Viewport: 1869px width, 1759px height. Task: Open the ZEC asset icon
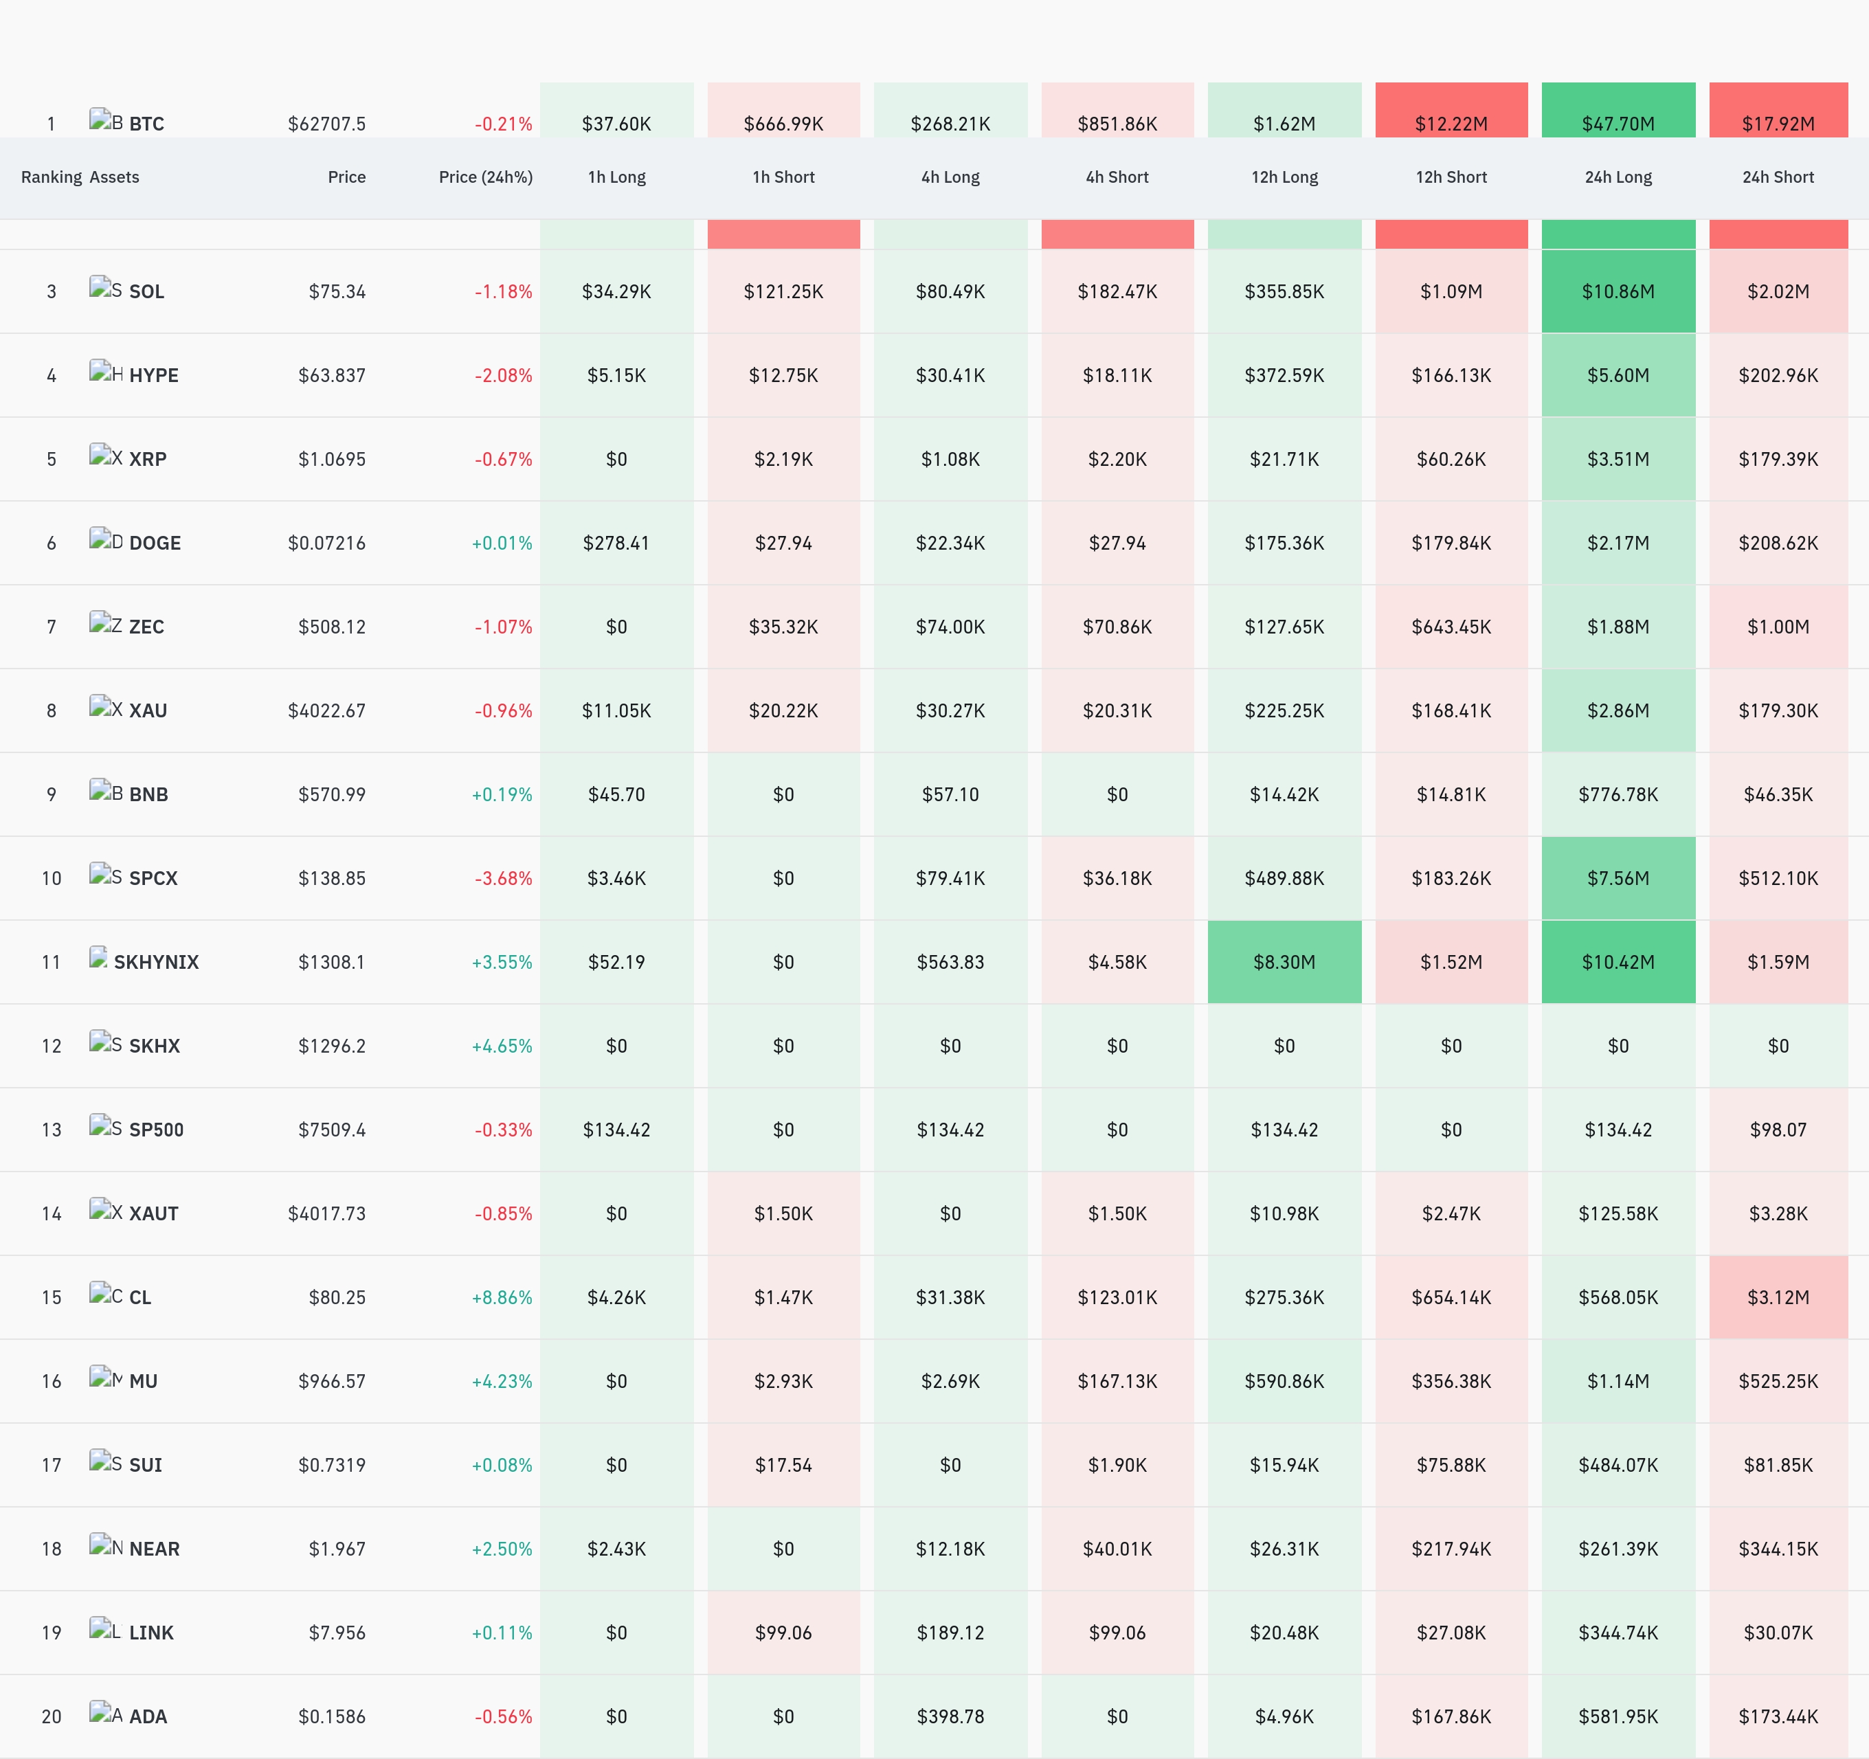(x=105, y=623)
